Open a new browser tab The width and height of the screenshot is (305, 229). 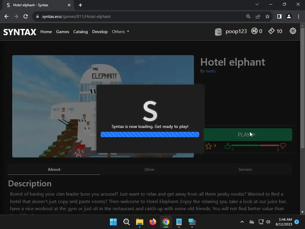point(80,5)
